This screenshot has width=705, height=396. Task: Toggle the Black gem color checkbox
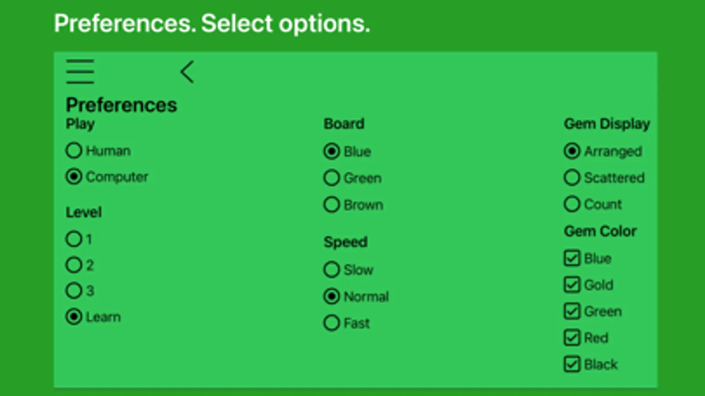pos(572,364)
